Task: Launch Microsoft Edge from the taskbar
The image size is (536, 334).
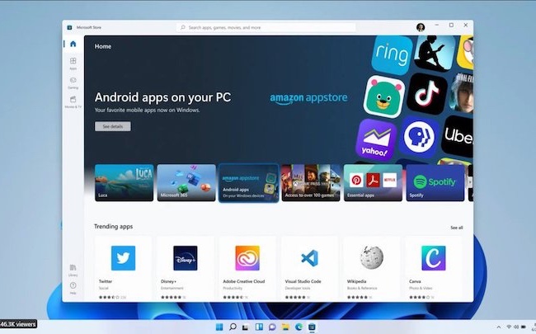Action: point(299,327)
